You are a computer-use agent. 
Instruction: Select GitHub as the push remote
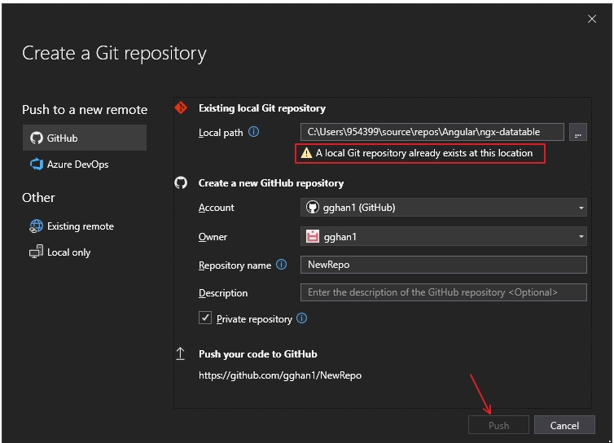[x=85, y=138]
